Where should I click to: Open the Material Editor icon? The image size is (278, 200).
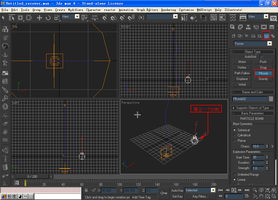[x=232, y=18]
